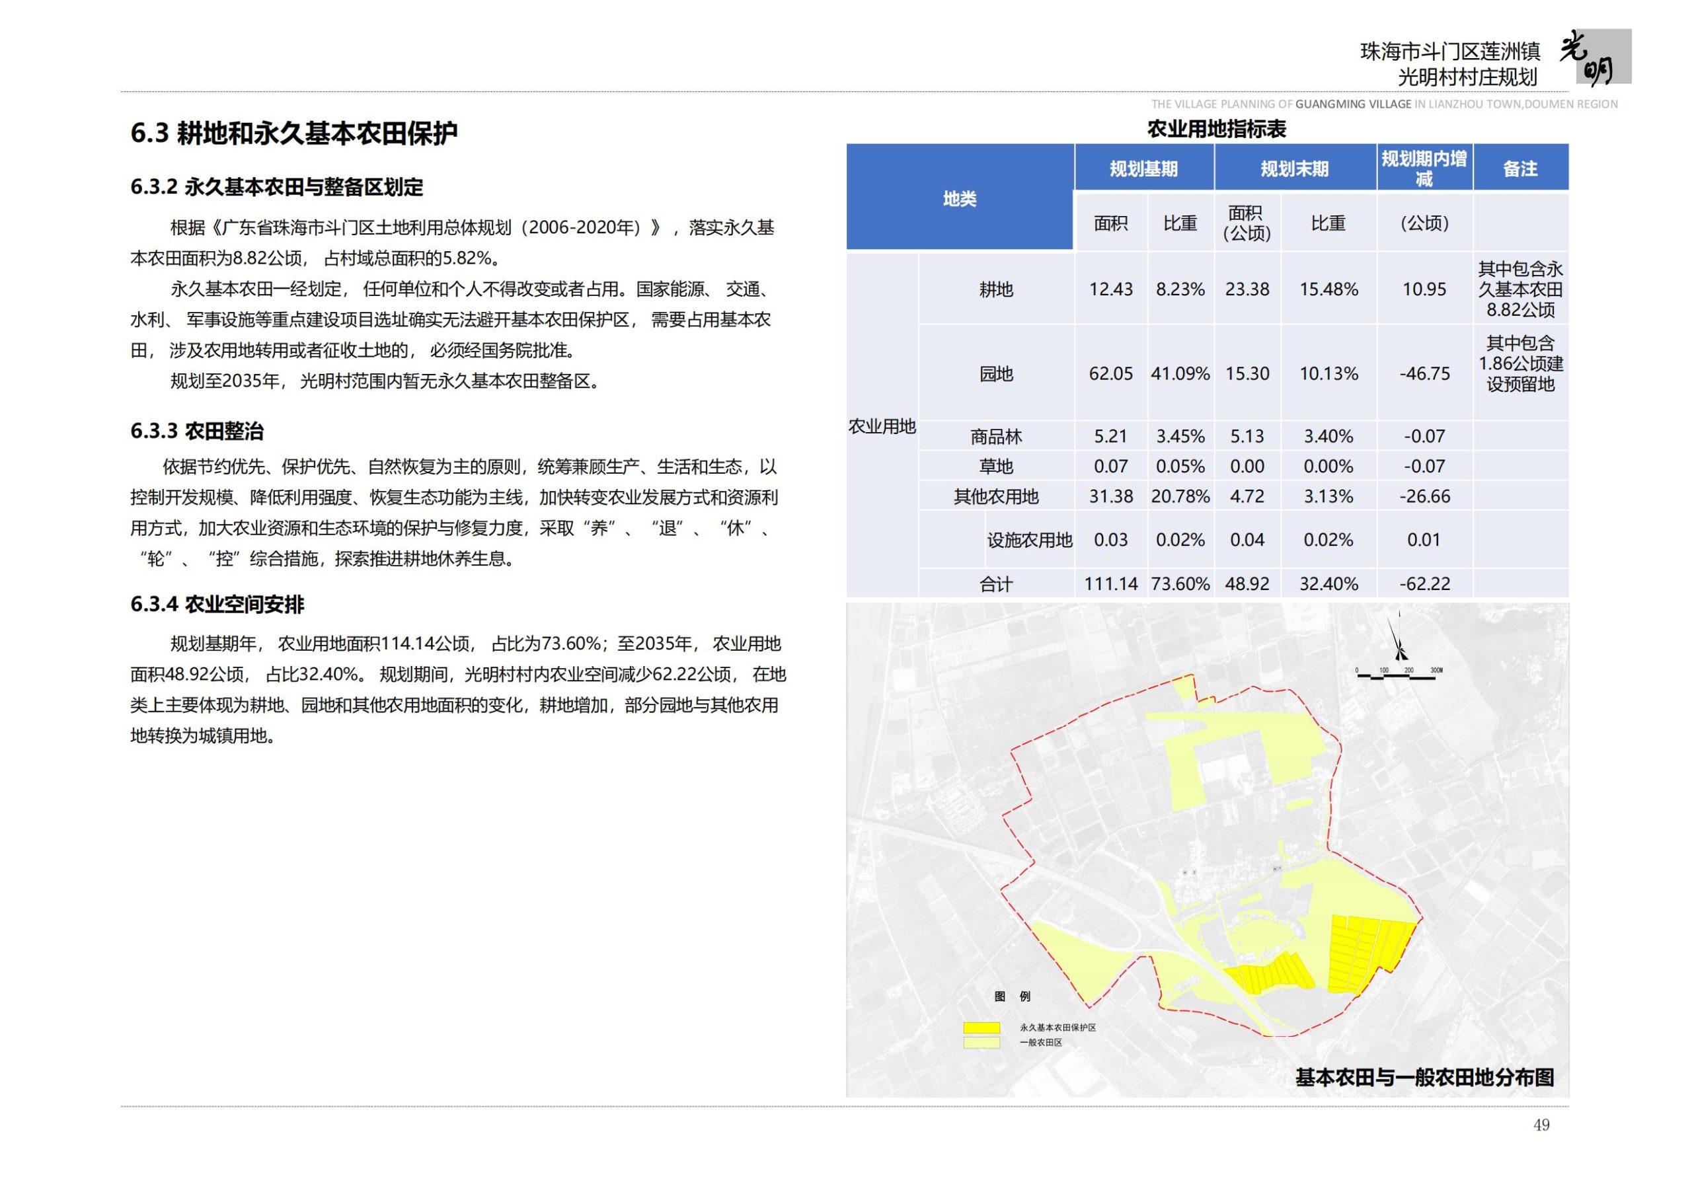Click the 48.92 cell in table 合计 row
Viewport: 1692px width, 1196px height.
point(1247,584)
